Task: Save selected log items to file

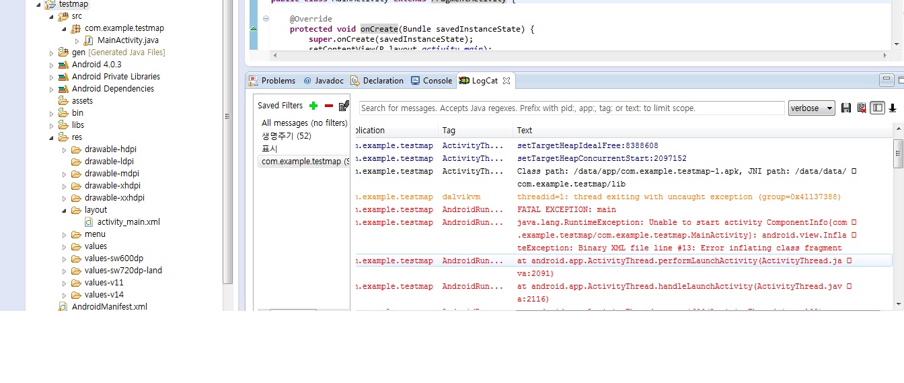Action: point(846,108)
